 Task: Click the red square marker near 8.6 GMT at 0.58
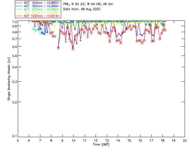point(58,48)
